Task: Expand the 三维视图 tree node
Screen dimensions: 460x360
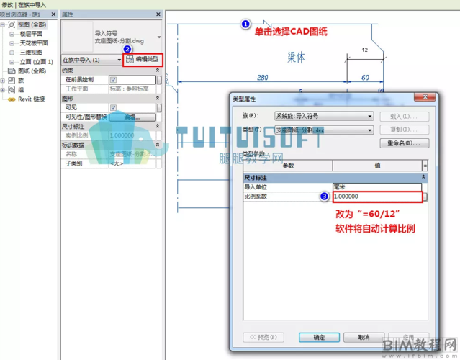Action: tap(12, 53)
